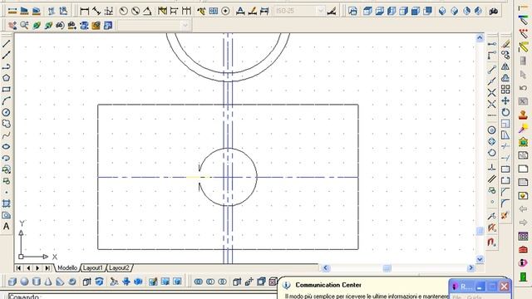This screenshot has width=532, height=299.
Task: Switch to the Layout2 tab
Action: [x=119, y=267]
